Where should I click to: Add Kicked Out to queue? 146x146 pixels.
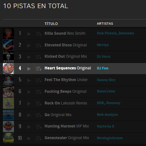[x=39, y=57]
